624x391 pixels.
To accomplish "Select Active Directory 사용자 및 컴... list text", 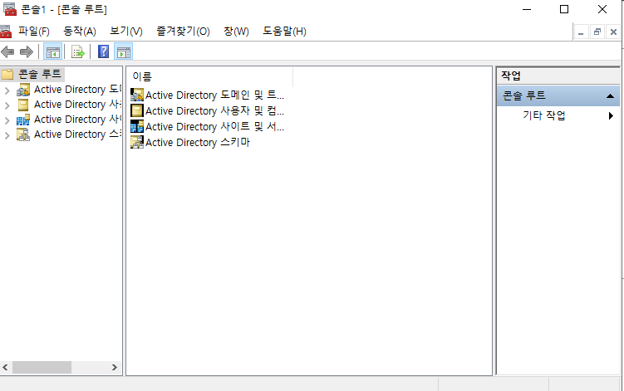I will pyautogui.click(x=214, y=110).
